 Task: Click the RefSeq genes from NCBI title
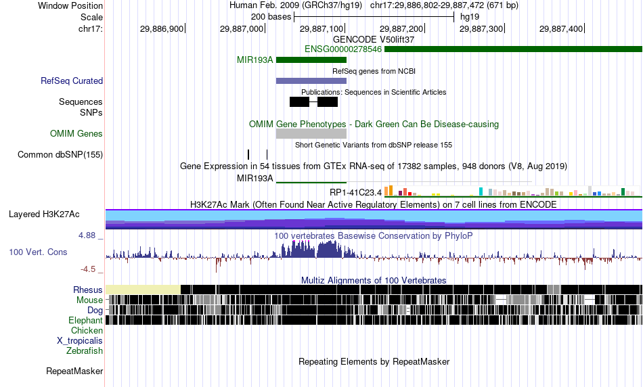tap(374, 71)
